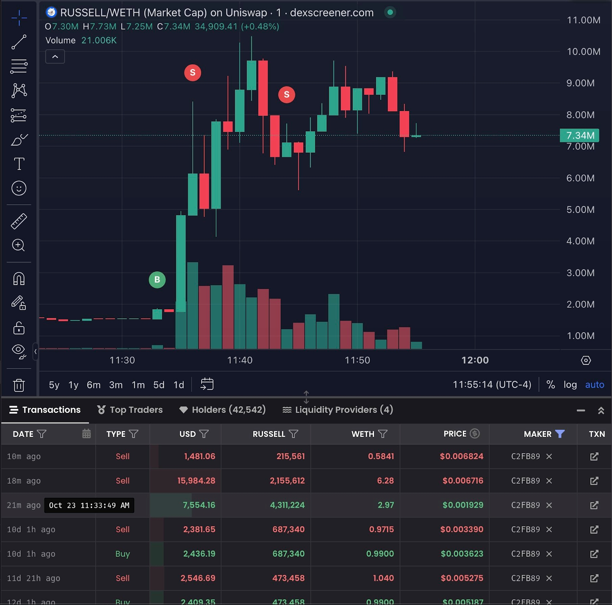Open the emoji icons tool

click(x=19, y=188)
